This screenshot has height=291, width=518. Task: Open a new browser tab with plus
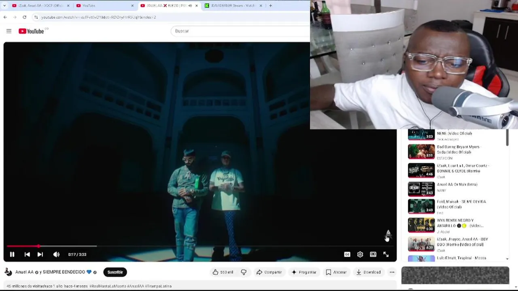[x=270, y=6]
